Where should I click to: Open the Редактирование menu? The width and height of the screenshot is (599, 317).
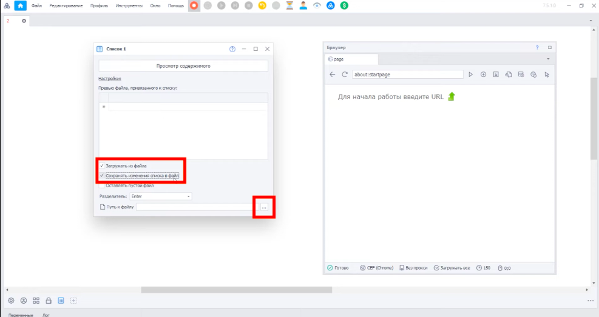tap(66, 5)
